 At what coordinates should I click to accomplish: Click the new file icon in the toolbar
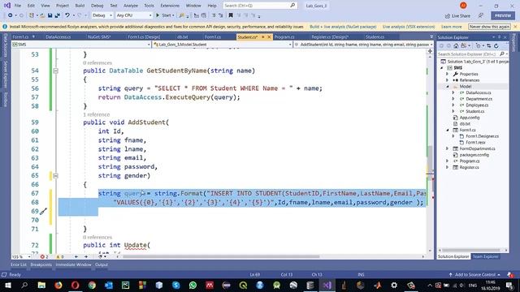32,15
